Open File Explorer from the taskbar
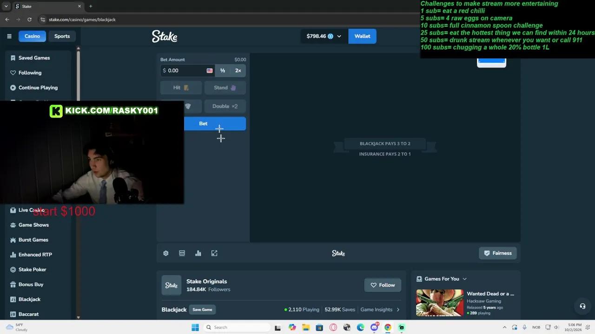Image resolution: width=595 pixels, height=334 pixels. click(306, 328)
